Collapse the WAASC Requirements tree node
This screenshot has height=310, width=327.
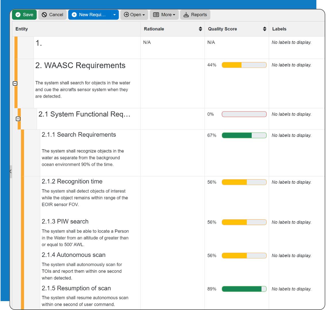click(x=15, y=84)
